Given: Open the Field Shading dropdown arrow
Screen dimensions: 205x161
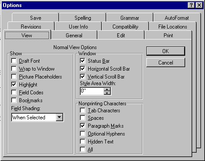Looking at the screenshot, I should pyautogui.click(x=60, y=117).
